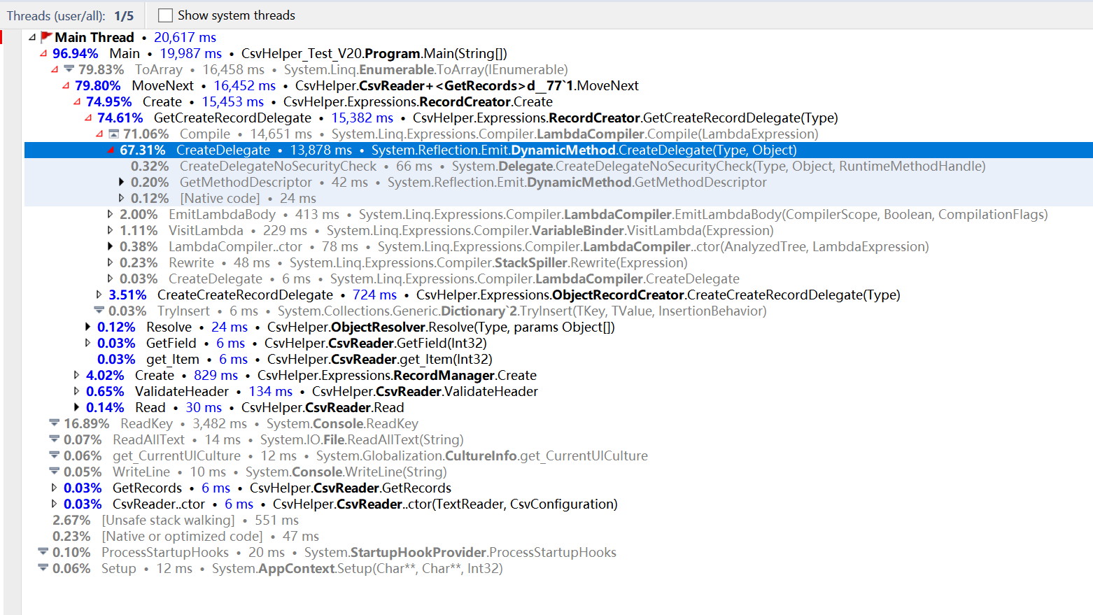Expand the 0.12% Native code node
The height and width of the screenshot is (615, 1093).
[x=122, y=198]
